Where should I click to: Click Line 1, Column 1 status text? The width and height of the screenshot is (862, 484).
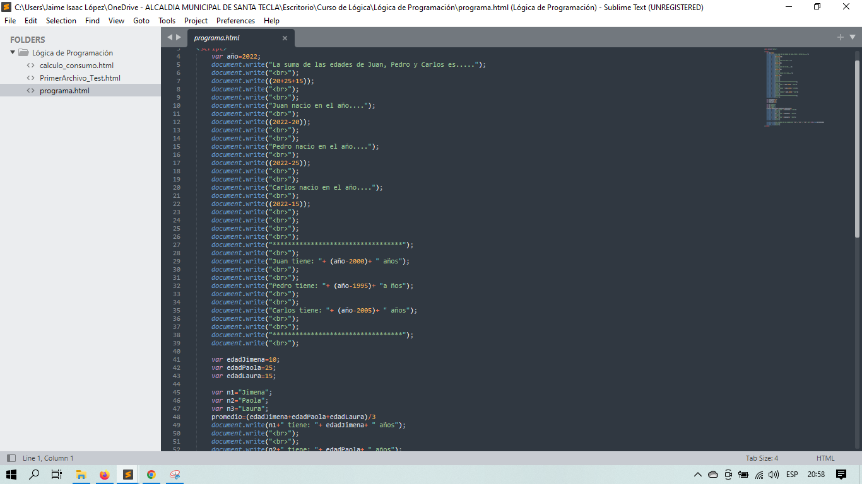(x=48, y=458)
